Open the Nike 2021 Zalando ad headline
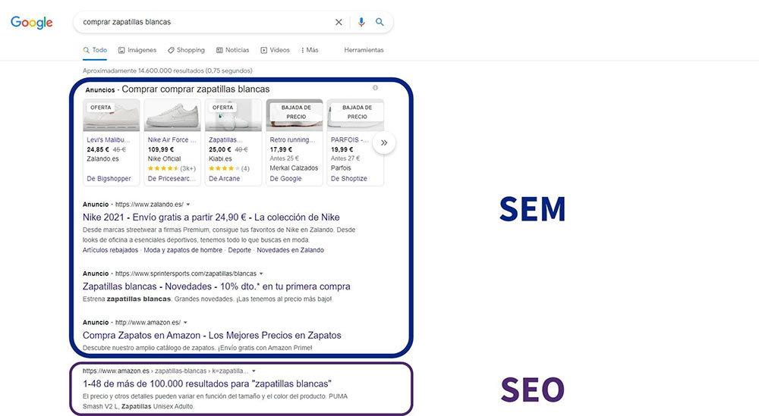 pos(211,217)
